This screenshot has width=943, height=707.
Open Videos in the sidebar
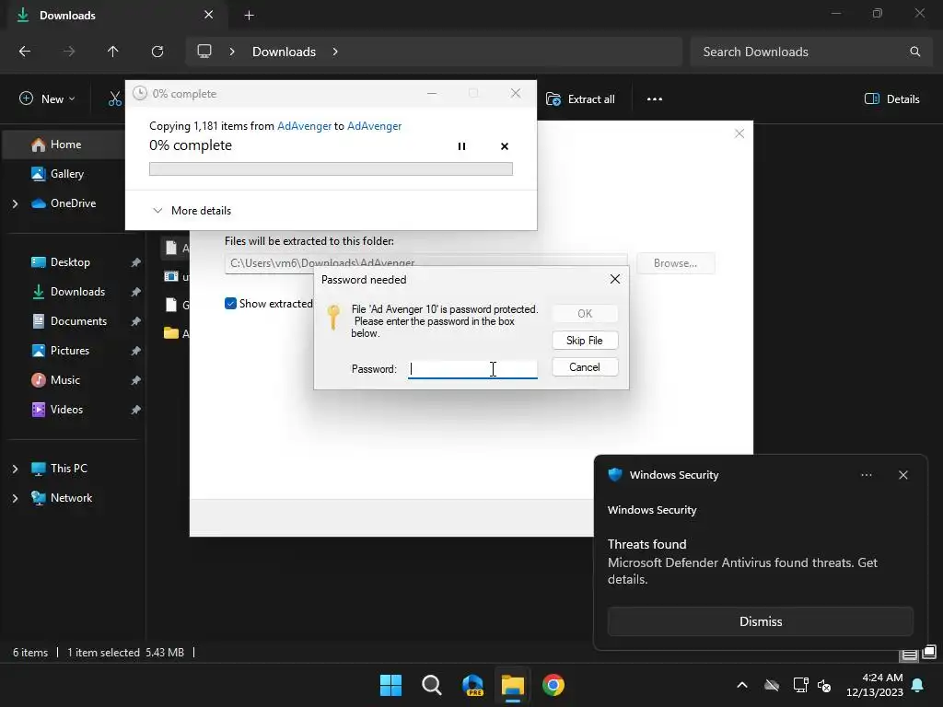(66, 410)
